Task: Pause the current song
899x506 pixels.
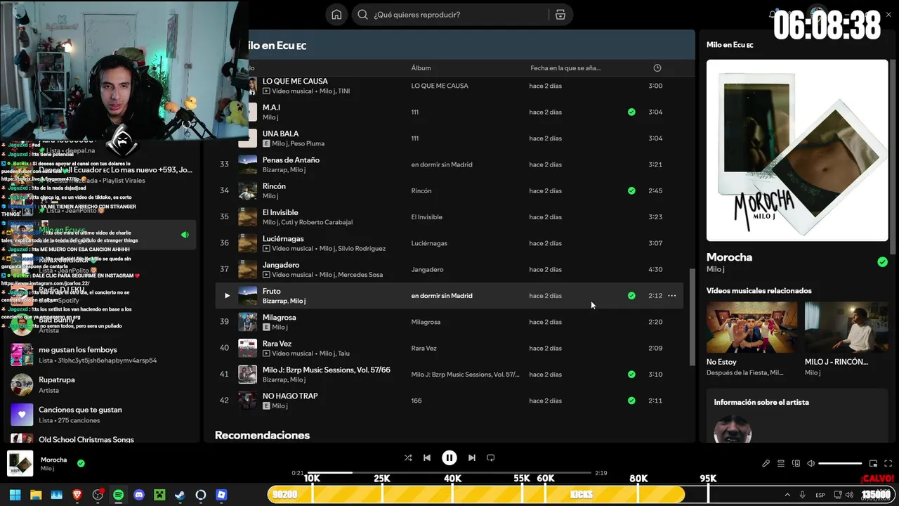Action: pyautogui.click(x=449, y=458)
